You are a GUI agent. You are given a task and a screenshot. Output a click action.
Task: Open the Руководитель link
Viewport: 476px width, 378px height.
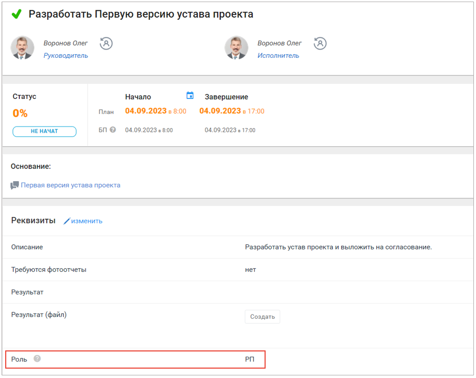[x=66, y=56]
